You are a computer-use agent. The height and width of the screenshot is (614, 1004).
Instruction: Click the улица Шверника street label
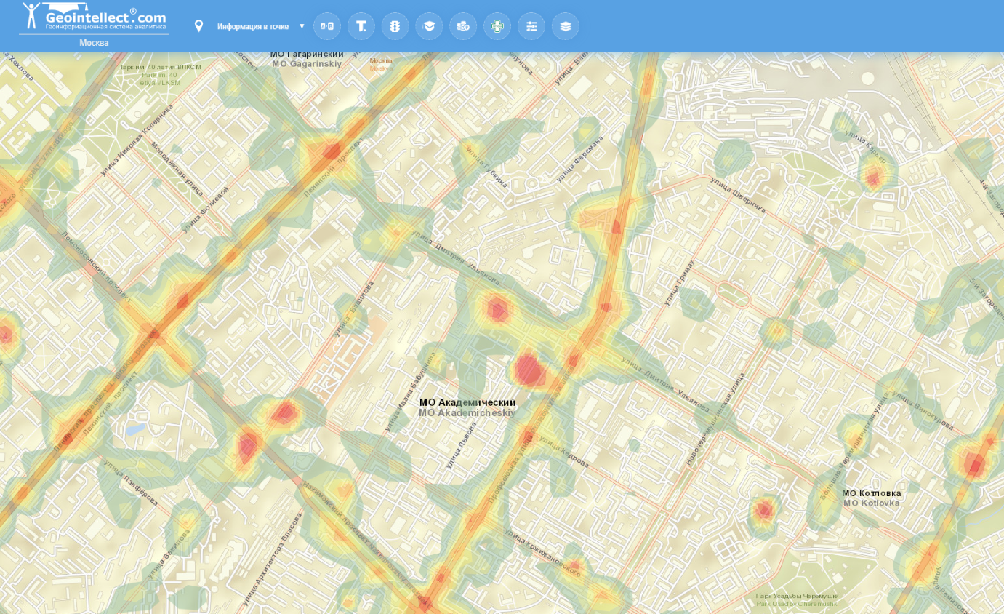738,195
